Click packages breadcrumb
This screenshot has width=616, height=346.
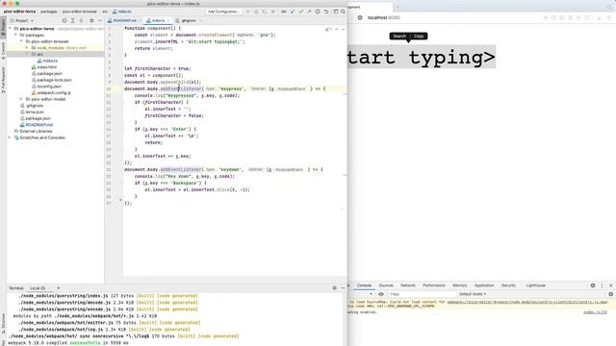tap(49, 12)
